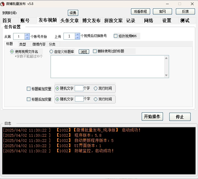The image size is (198, 179).
Task: Click the 浏览 browse button
Action: coord(84,52)
